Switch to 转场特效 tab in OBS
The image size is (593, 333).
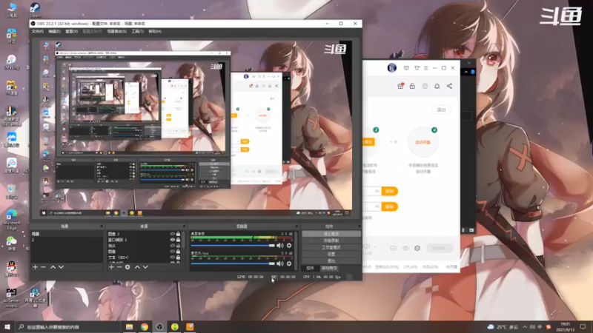pyautogui.click(x=329, y=268)
